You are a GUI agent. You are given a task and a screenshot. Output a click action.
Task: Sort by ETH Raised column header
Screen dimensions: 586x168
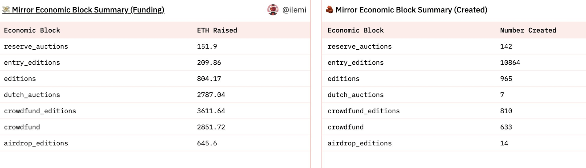217,30
